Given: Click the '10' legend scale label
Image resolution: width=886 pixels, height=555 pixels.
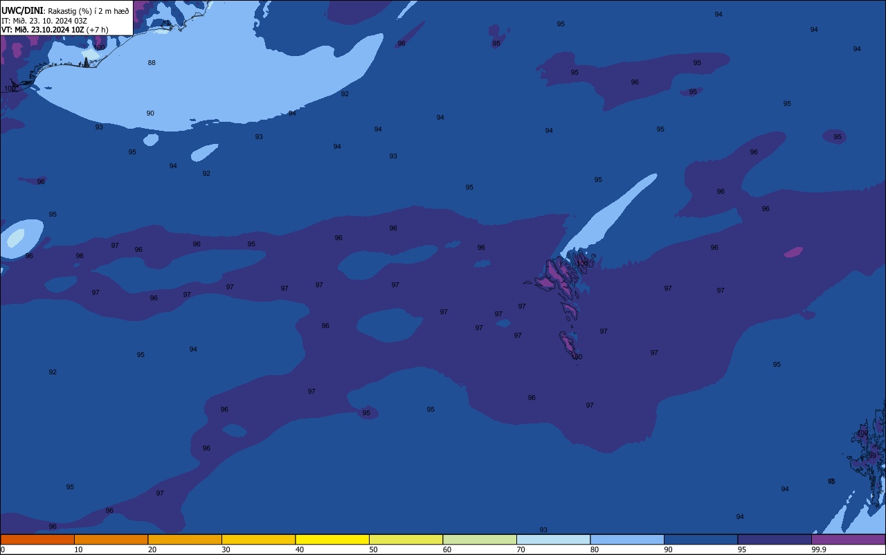Looking at the screenshot, I should [78, 549].
